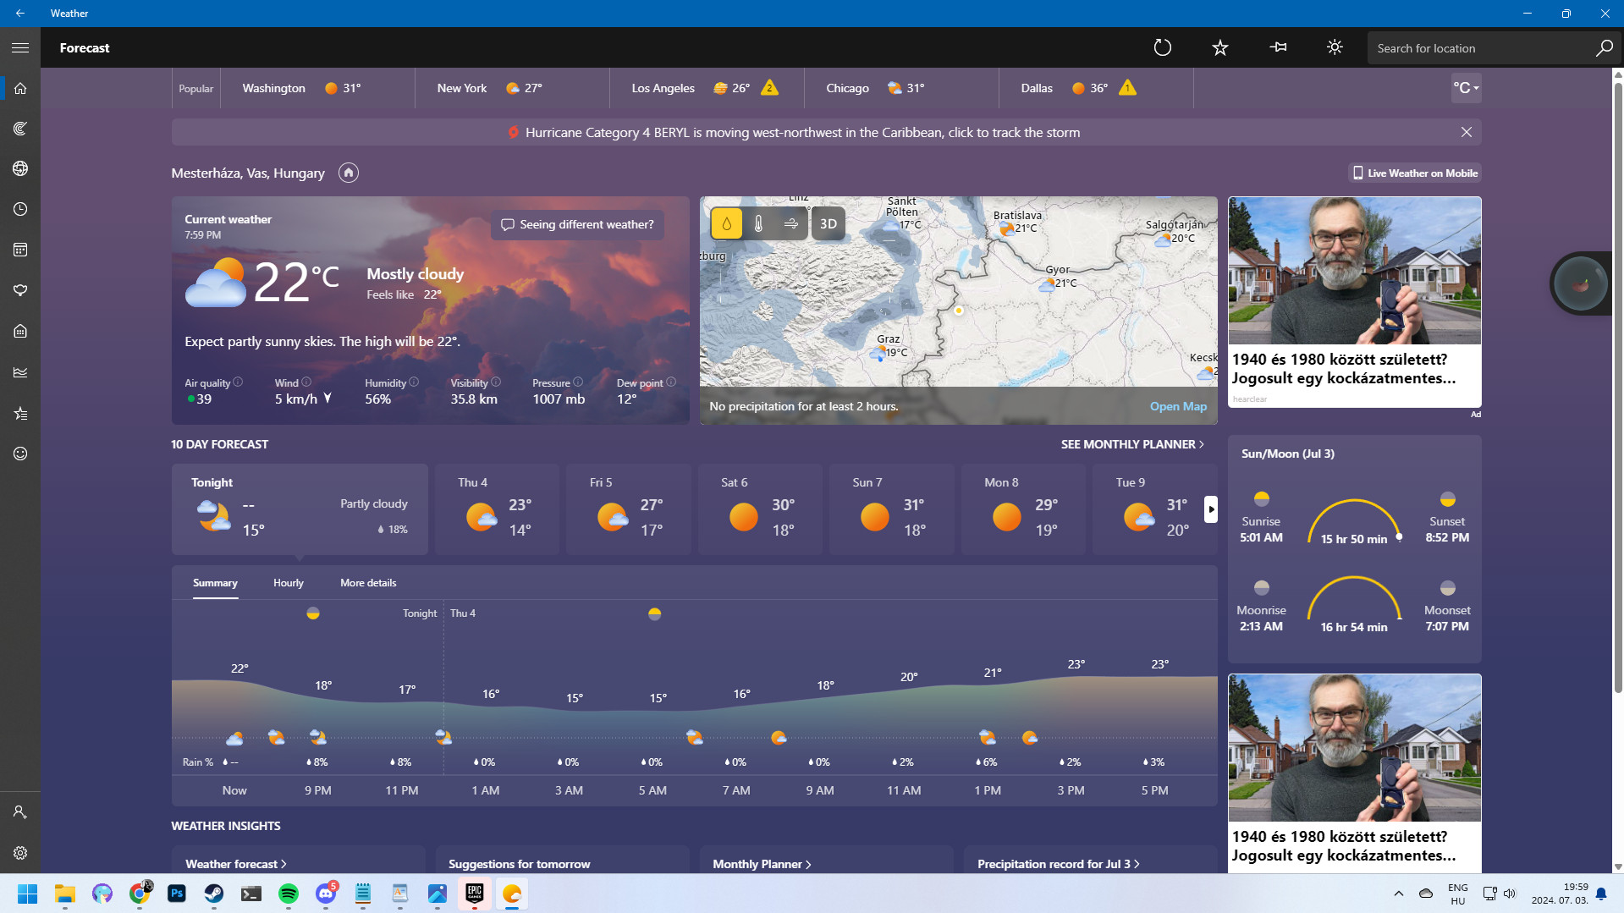
Task: Toggle light/dark theme sun icon
Action: [x=1335, y=48]
